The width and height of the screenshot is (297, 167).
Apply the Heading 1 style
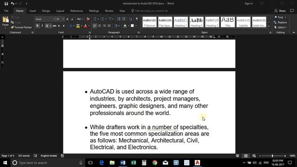tap(181, 22)
